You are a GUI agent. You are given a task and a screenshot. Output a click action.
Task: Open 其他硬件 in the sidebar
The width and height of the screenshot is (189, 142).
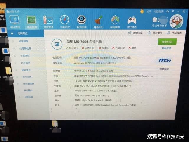(28, 90)
